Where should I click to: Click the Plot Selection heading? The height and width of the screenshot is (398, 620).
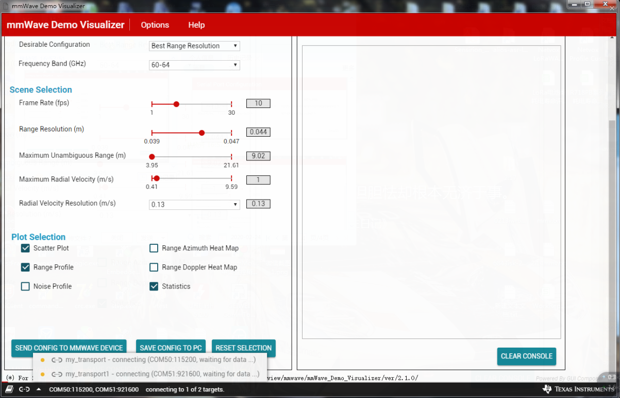[x=39, y=237]
